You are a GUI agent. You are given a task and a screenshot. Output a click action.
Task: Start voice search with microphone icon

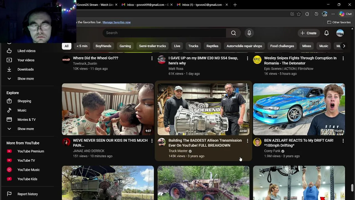pos(249,33)
